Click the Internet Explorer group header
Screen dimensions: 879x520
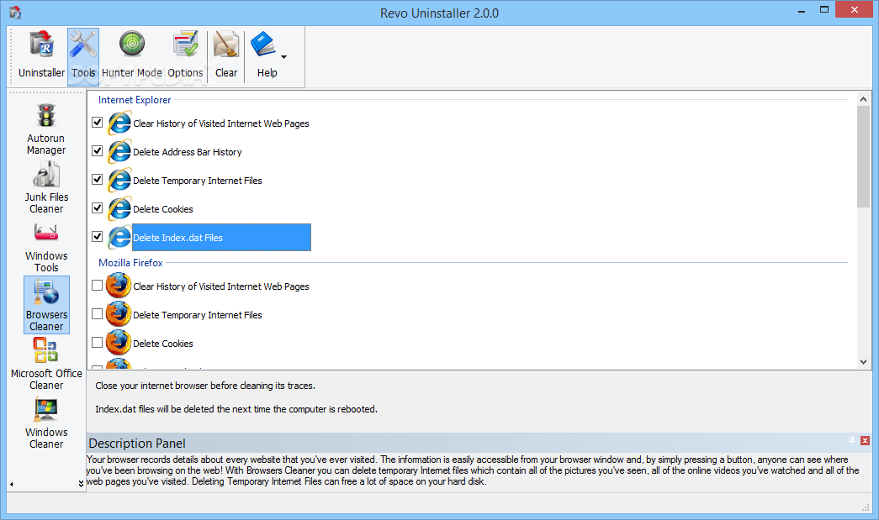135,100
